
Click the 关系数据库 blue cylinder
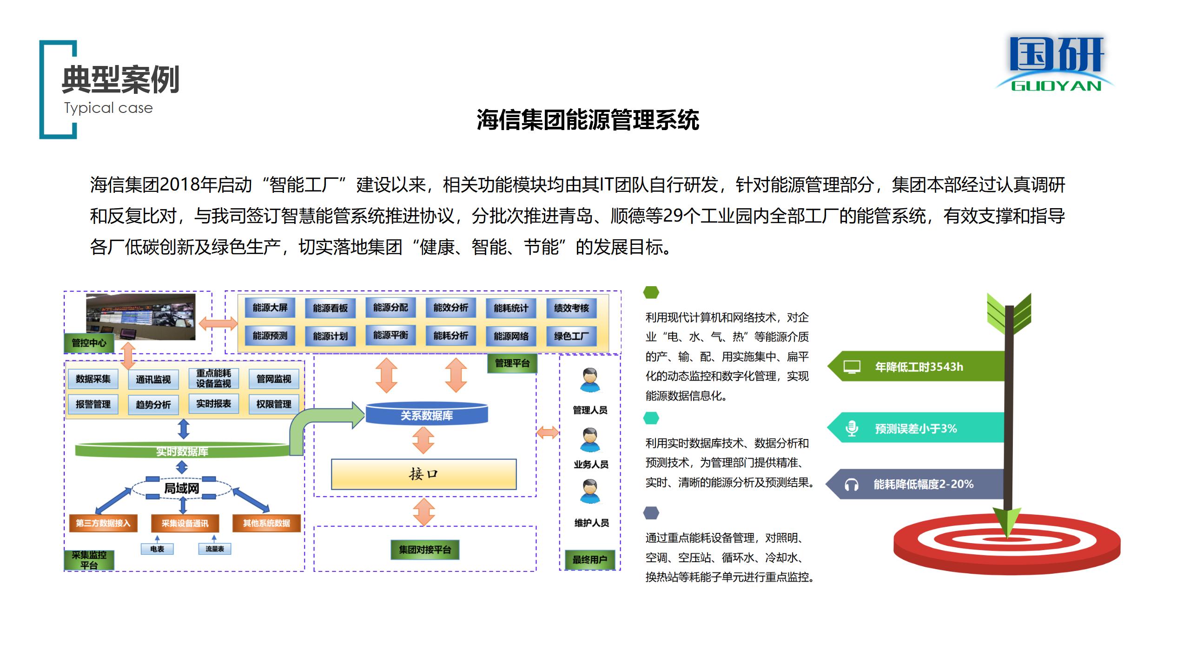pos(427,414)
